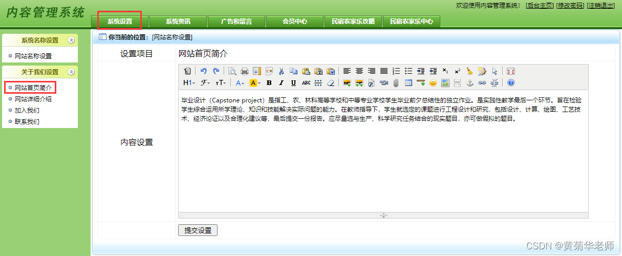Insert a horizontal rule
Viewport: 622px width, 256px height.
(420, 82)
